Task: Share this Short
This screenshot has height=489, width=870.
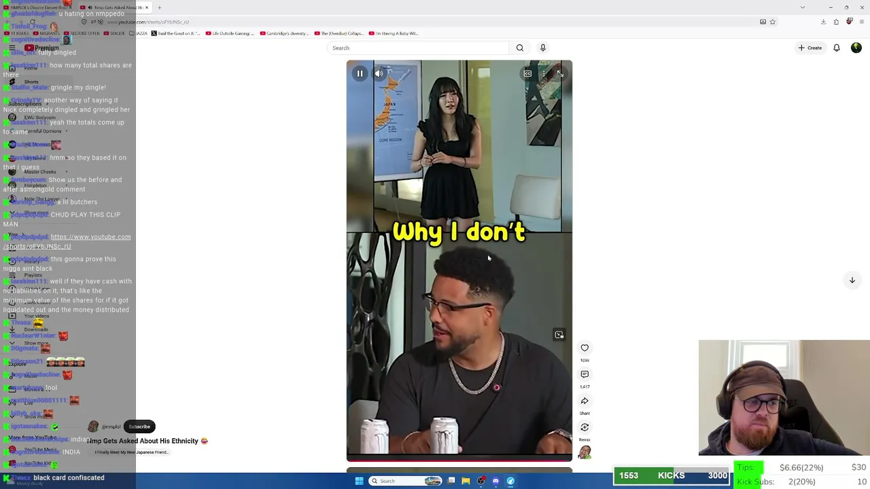Action: 585,401
